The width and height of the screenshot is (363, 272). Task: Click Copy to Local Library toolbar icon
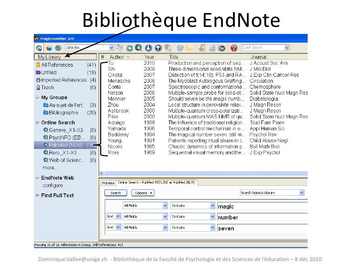(119, 48)
